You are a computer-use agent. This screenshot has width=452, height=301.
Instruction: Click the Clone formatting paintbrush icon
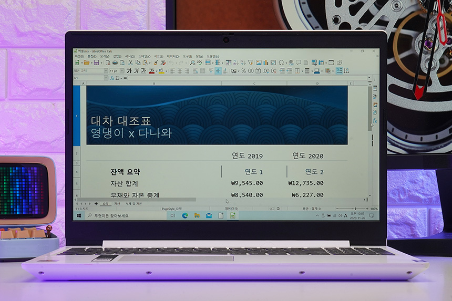pyautogui.click(x=156, y=63)
